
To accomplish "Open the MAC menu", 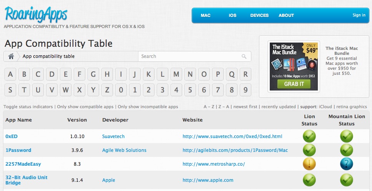I will 206,15.
